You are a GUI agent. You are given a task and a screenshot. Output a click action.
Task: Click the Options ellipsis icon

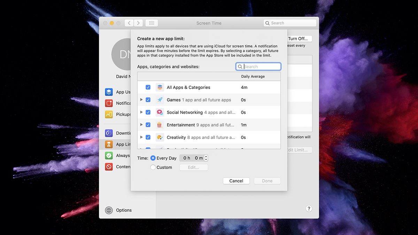coord(109,210)
